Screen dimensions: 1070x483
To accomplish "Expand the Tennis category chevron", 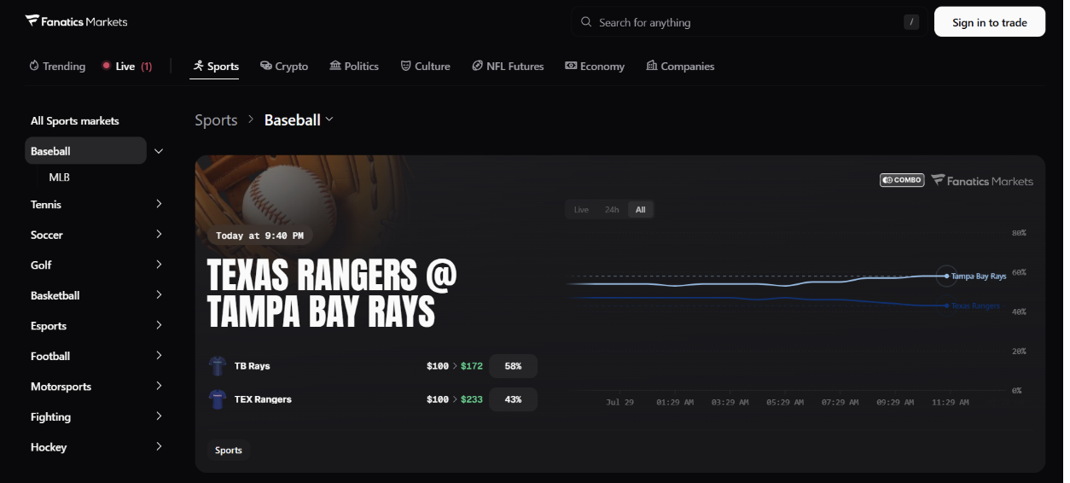I will [159, 204].
